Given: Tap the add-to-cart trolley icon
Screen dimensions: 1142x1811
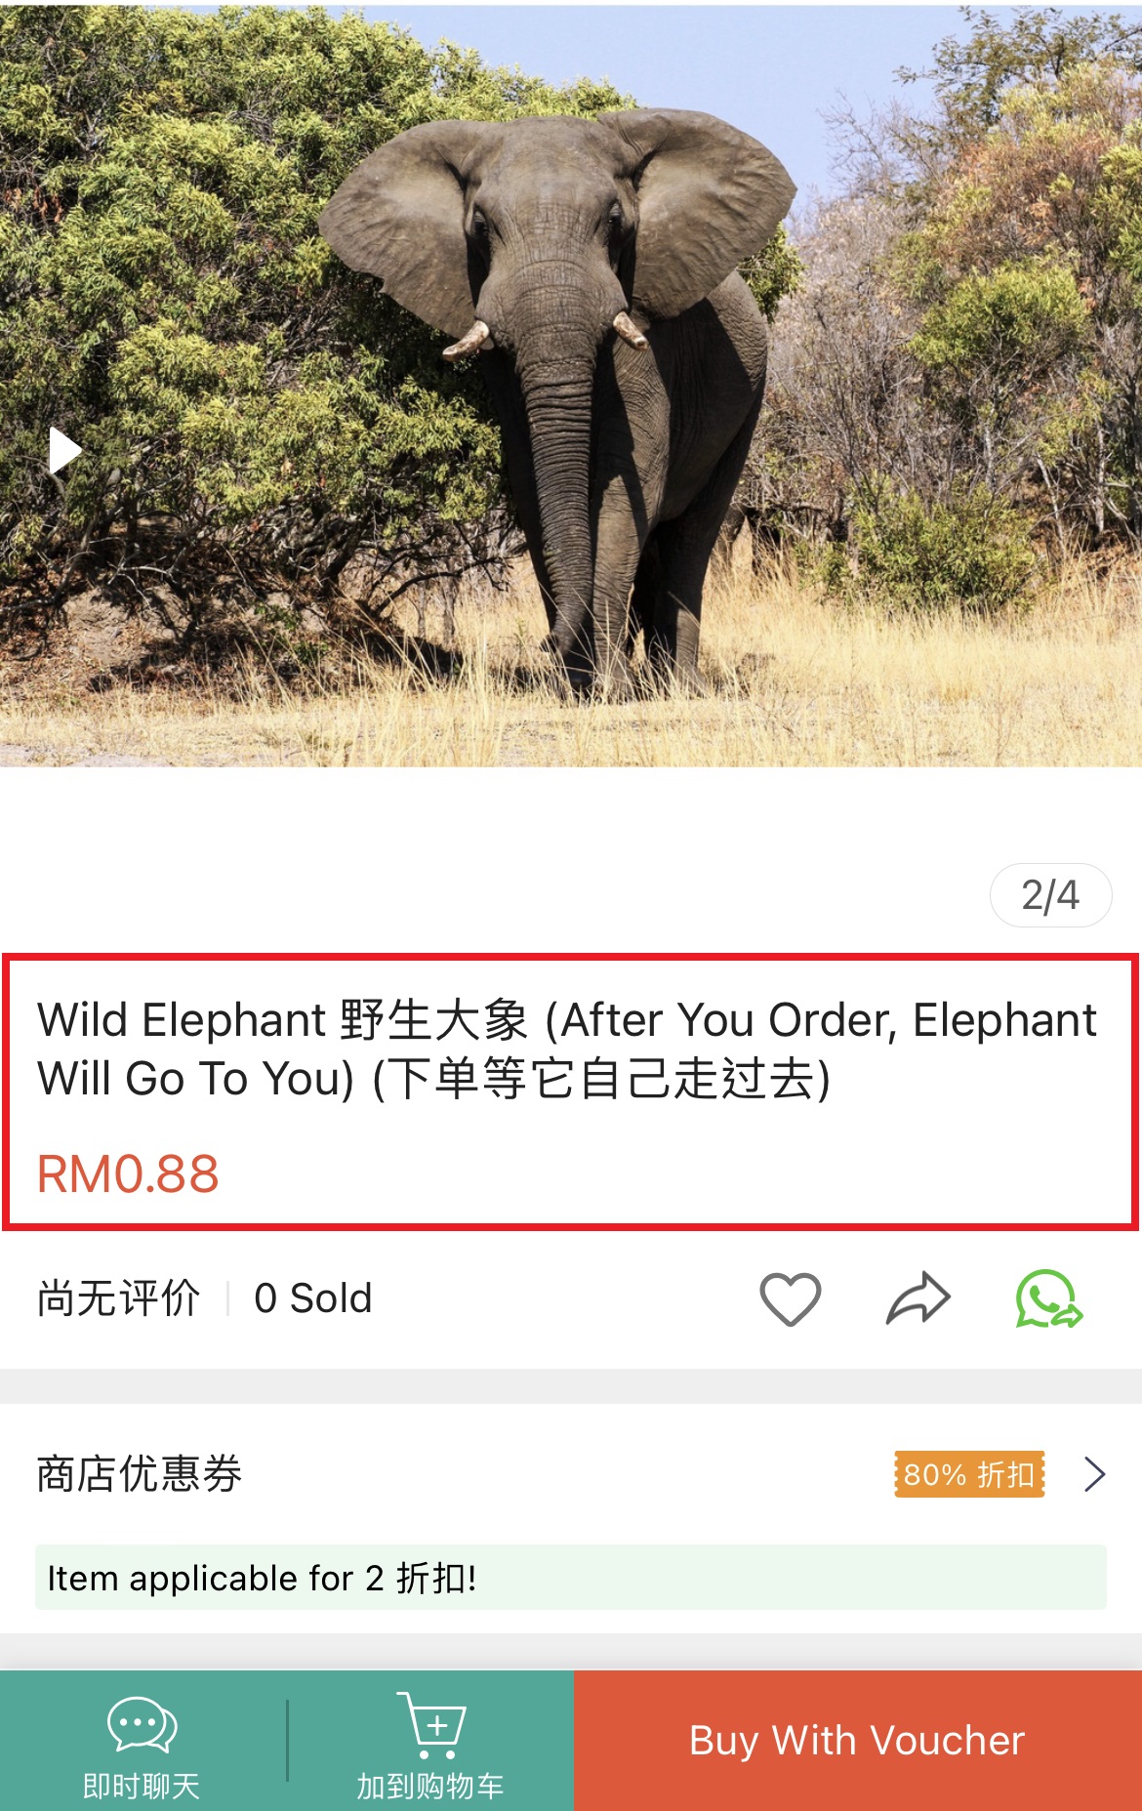Looking at the screenshot, I should pyautogui.click(x=431, y=1725).
